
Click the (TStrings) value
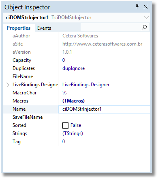click(73, 133)
